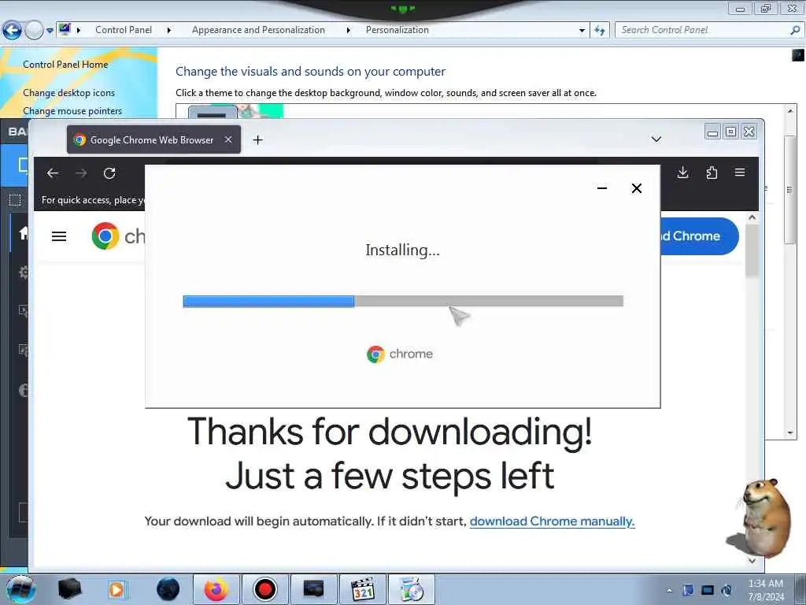Minimize the Chrome installer dialog
This screenshot has height=605, width=806.
click(602, 188)
